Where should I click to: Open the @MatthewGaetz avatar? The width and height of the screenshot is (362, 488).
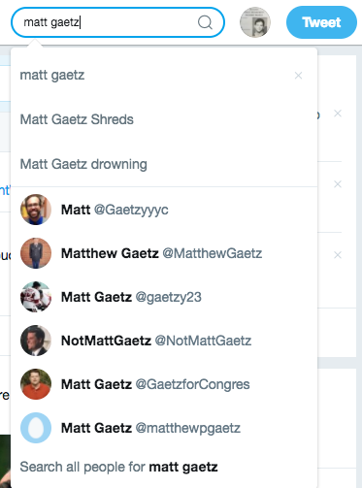point(36,253)
